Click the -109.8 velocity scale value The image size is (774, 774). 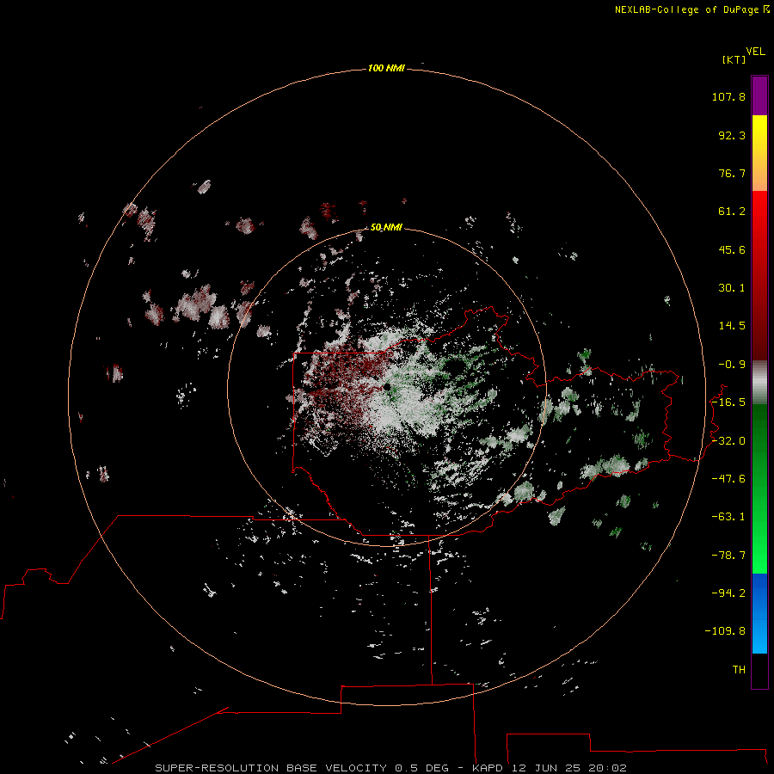(x=725, y=631)
